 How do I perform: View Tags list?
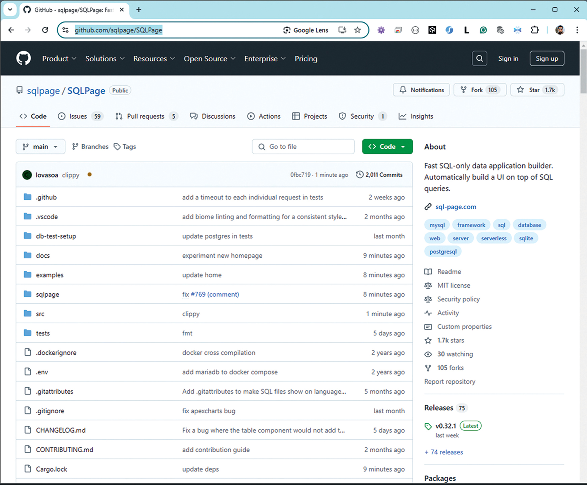point(125,147)
